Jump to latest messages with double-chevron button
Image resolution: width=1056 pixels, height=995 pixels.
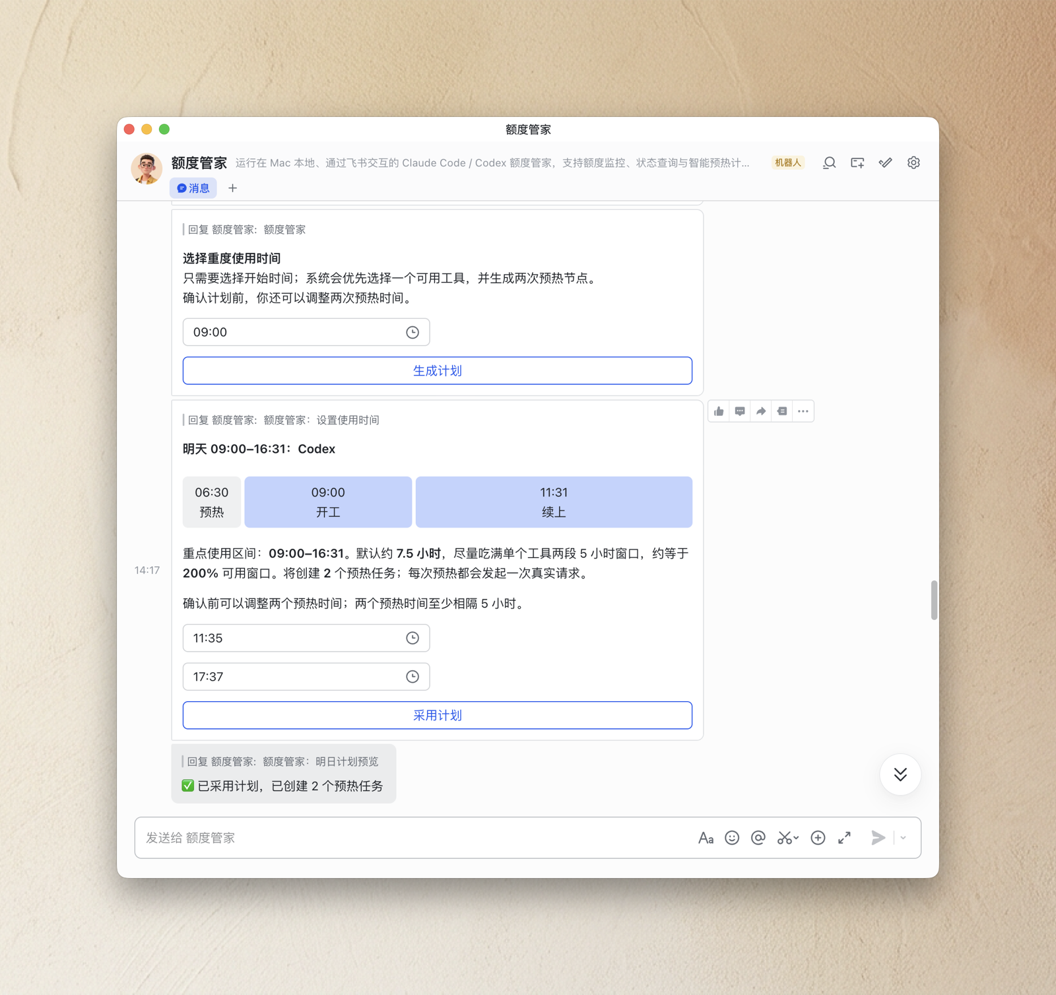point(900,774)
